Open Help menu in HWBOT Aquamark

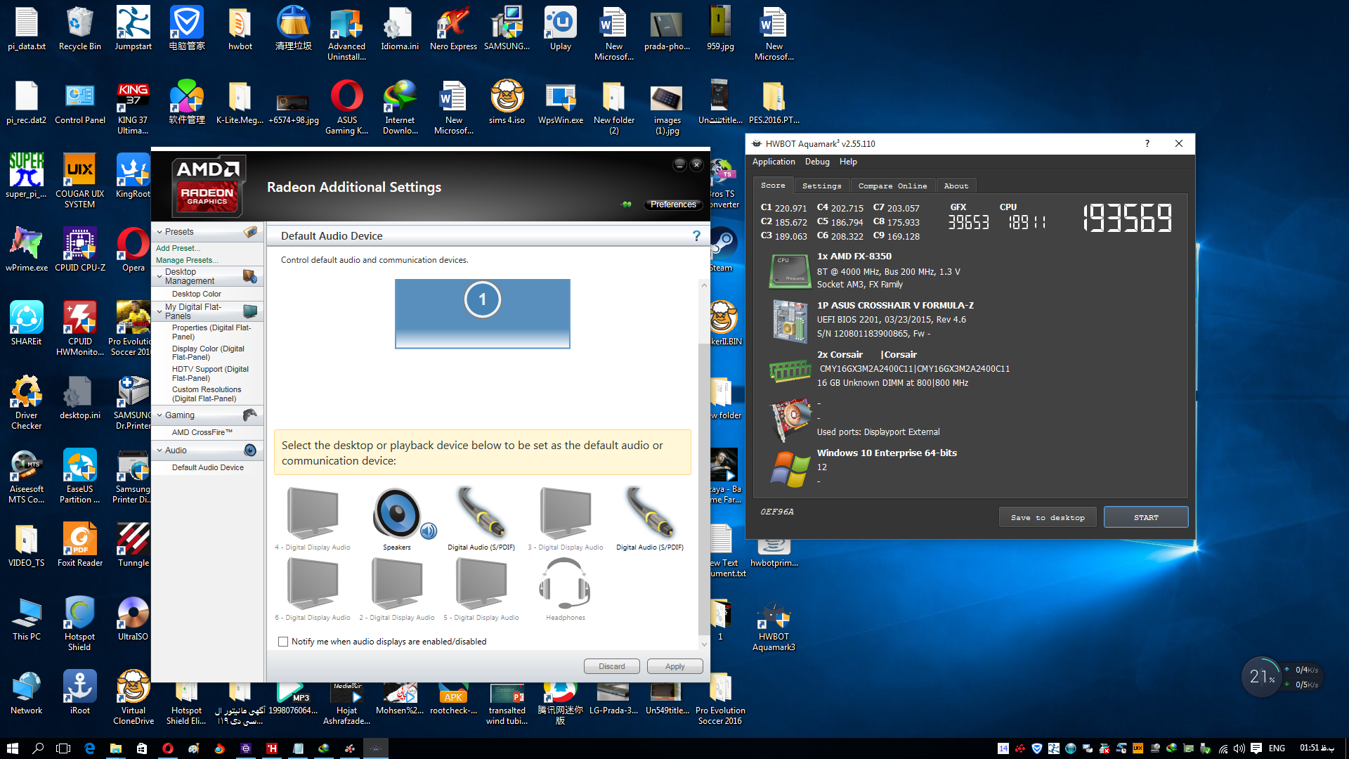[848, 162]
